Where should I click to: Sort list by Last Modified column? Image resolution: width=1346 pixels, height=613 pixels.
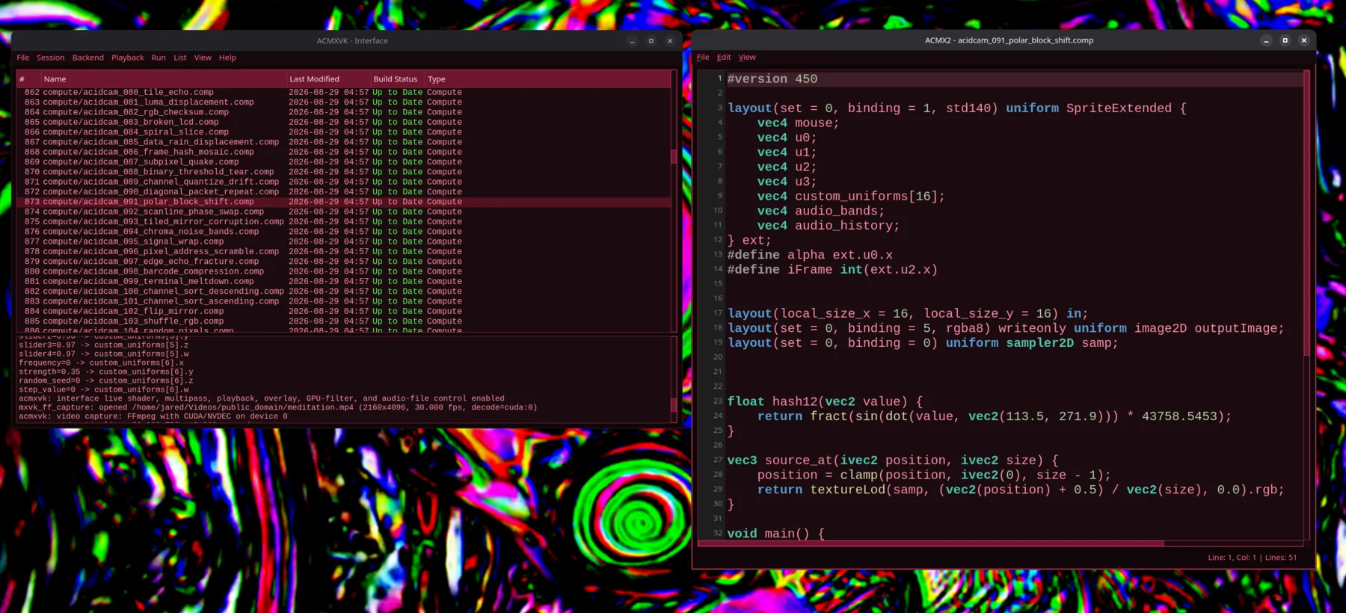pyautogui.click(x=328, y=78)
